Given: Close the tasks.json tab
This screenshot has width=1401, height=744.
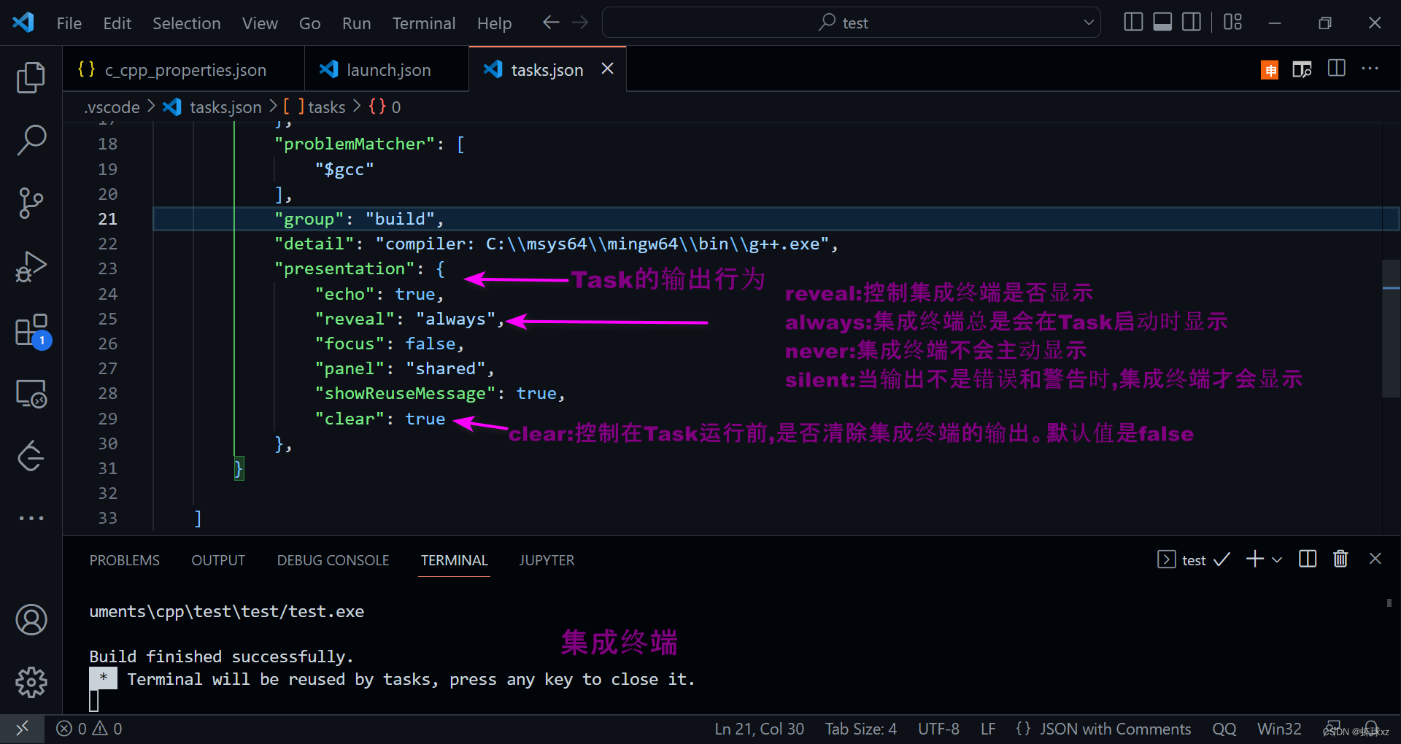Looking at the screenshot, I should 607,69.
